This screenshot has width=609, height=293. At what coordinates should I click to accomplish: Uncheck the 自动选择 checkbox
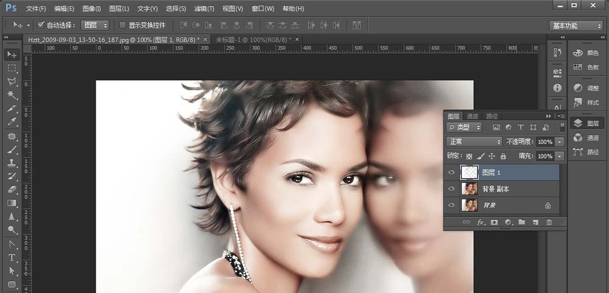click(x=41, y=26)
